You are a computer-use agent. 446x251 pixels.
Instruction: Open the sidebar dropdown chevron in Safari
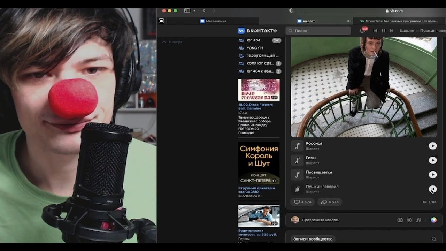[194, 10]
